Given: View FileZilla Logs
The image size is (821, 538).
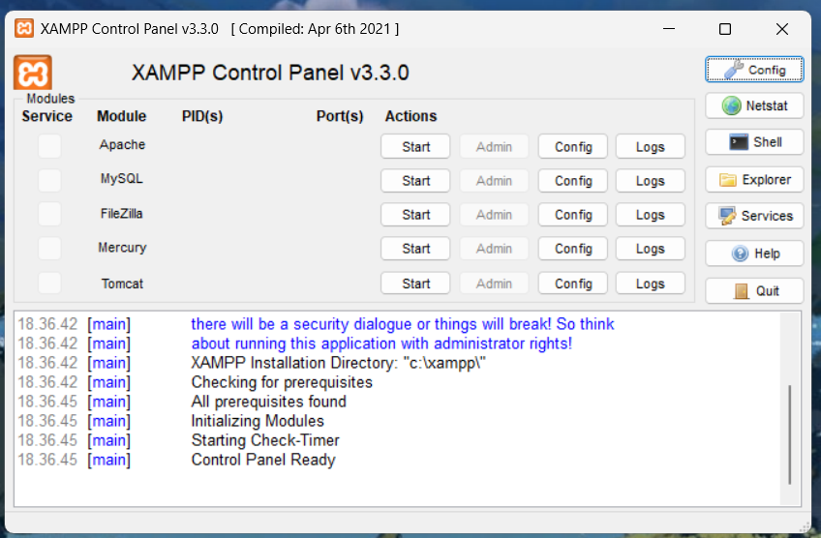Looking at the screenshot, I should click(x=651, y=215).
